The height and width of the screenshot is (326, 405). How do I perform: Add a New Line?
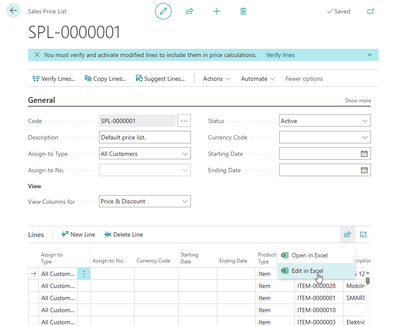coord(78,234)
